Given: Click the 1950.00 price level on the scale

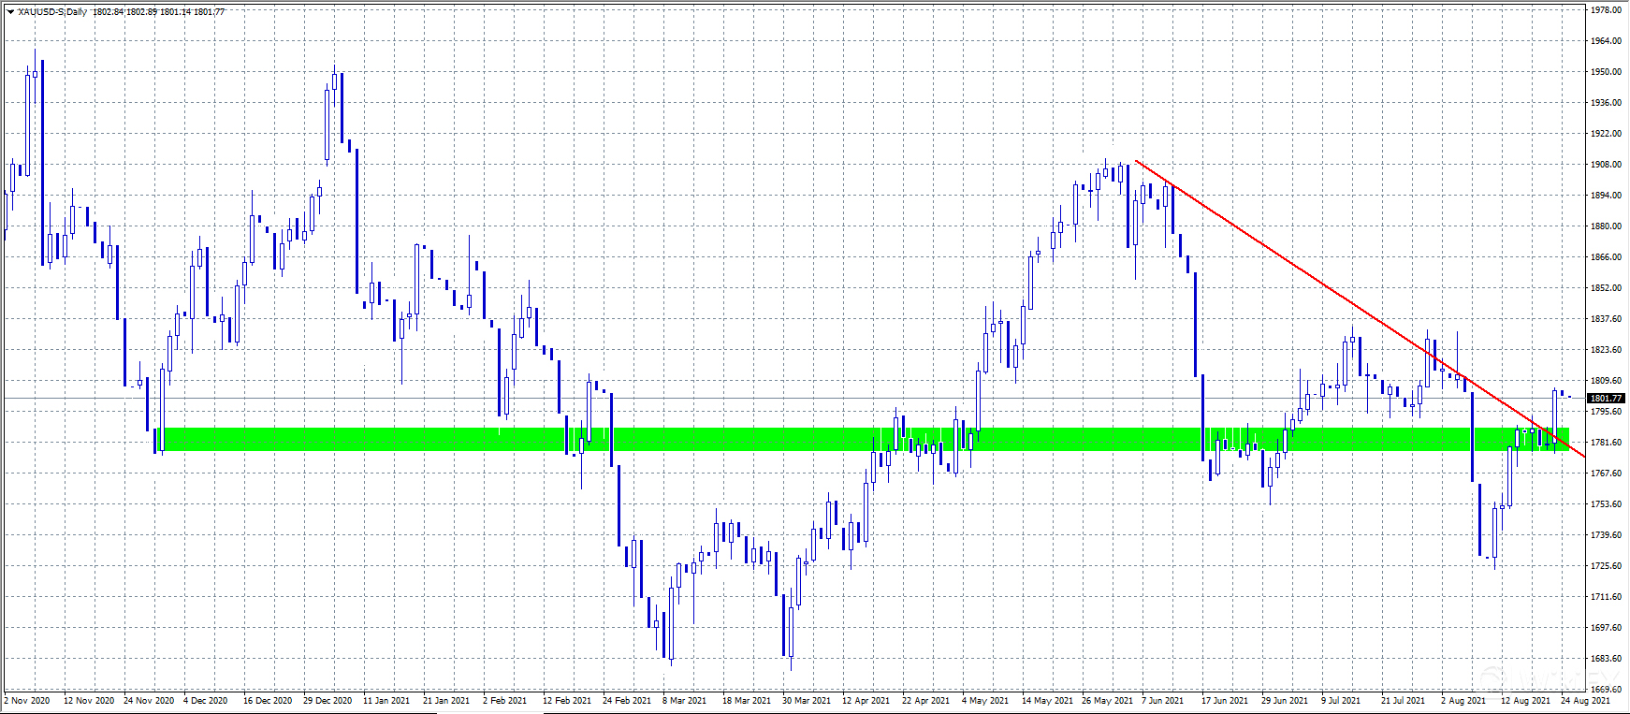Looking at the screenshot, I should (x=1606, y=72).
